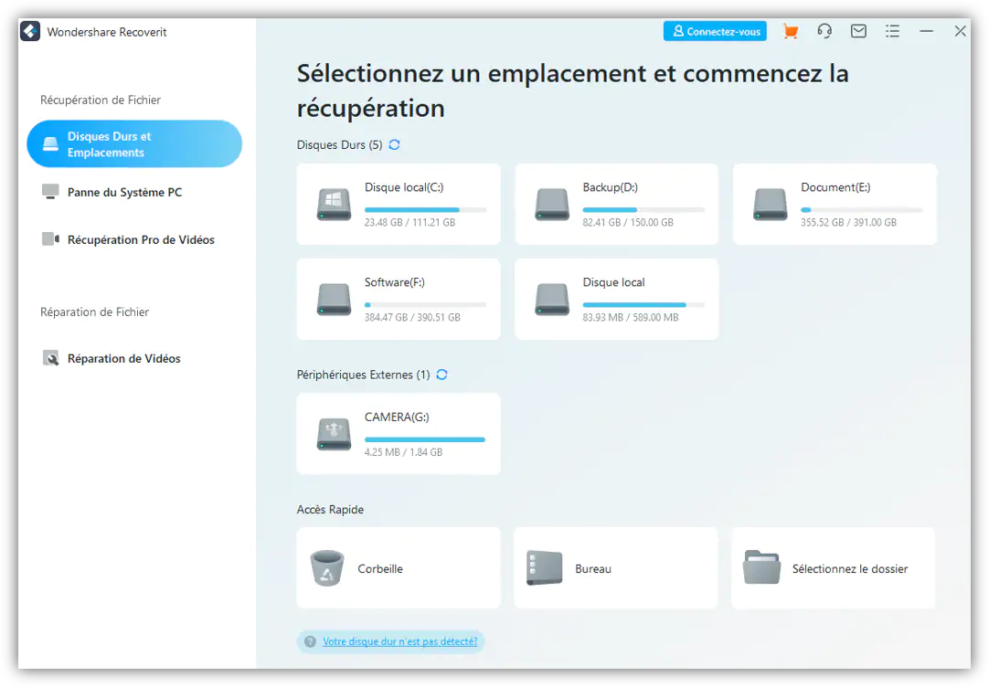Open the shopping cart icon
The width and height of the screenshot is (989, 687).
(791, 31)
